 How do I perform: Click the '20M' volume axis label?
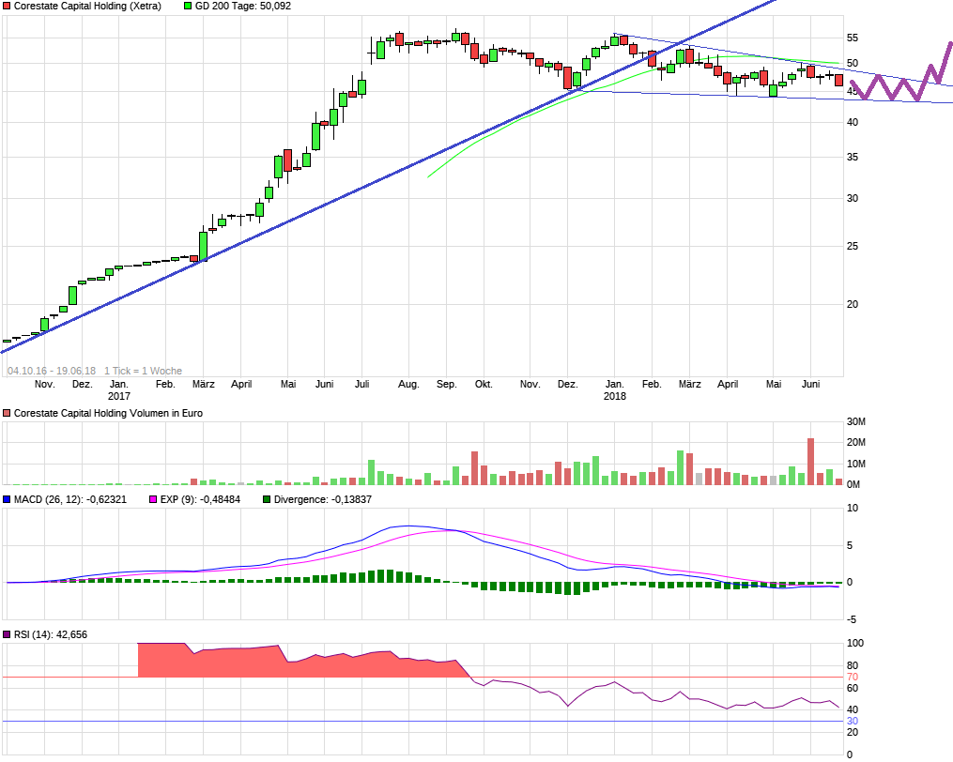coord(855,442)
